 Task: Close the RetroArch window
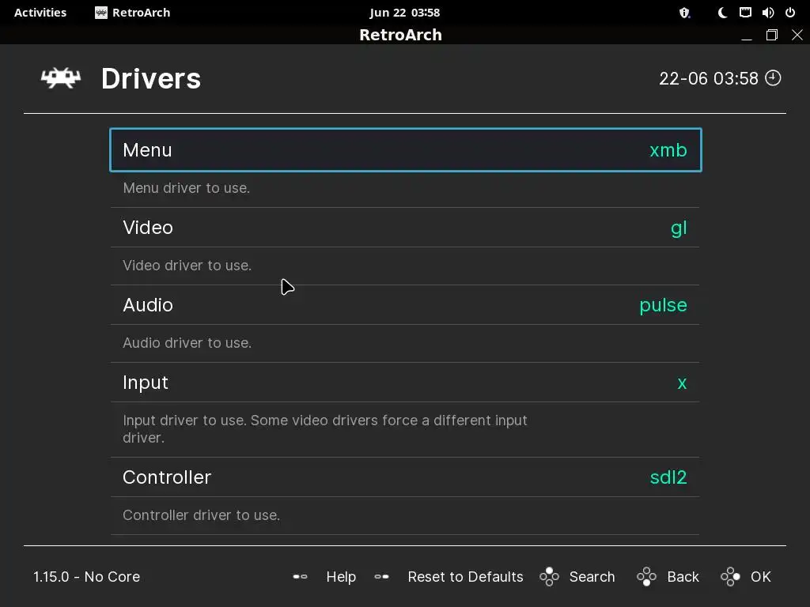(x=797, y=35)
